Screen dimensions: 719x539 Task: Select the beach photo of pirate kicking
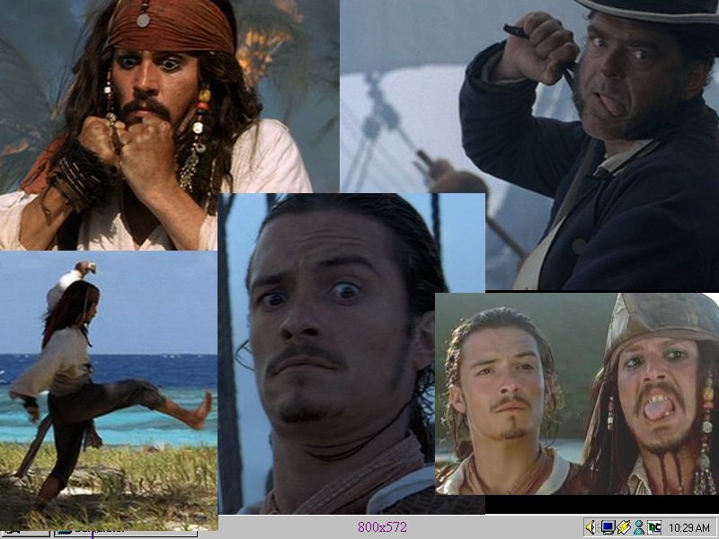(x=108, y=386)
